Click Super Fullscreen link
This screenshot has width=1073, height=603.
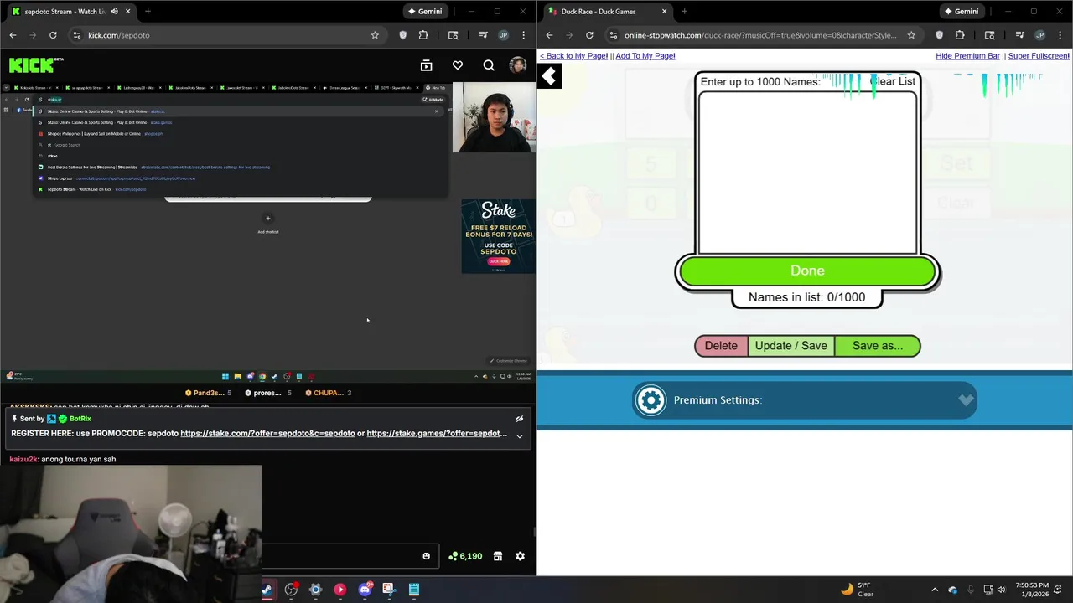pyautogui.click(x=1039, y=56)
